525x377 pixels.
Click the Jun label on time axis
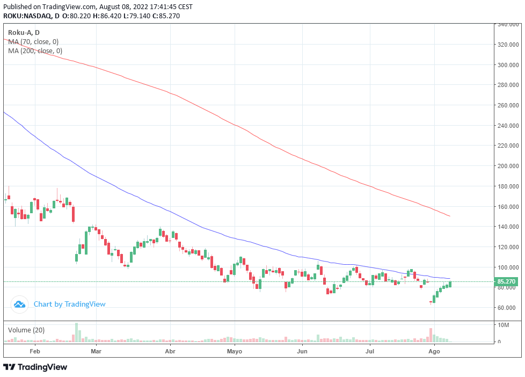coord(302,351)
